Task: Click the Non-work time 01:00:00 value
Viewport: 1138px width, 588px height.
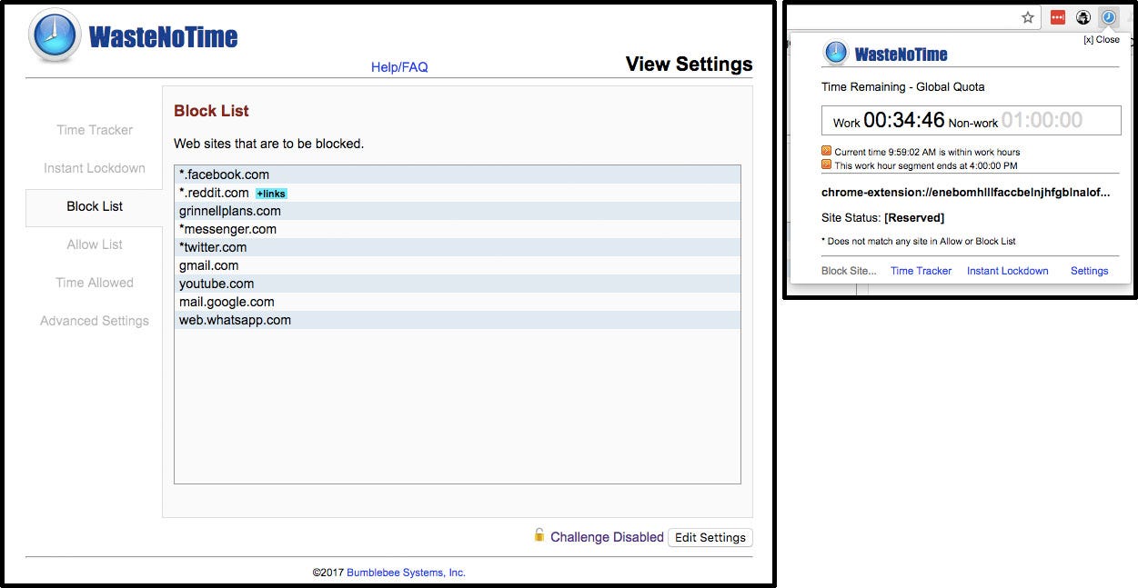Action: pyautogui.click(x=1042, y=120)
